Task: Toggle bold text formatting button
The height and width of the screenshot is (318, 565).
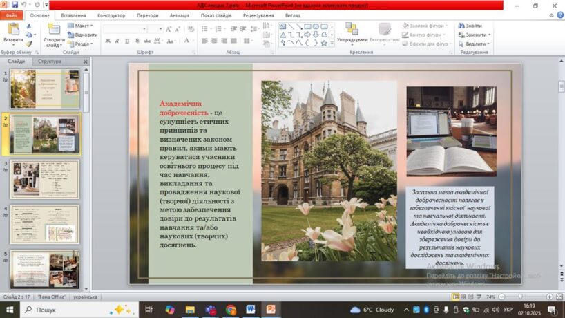Action: tap(108, 41)
